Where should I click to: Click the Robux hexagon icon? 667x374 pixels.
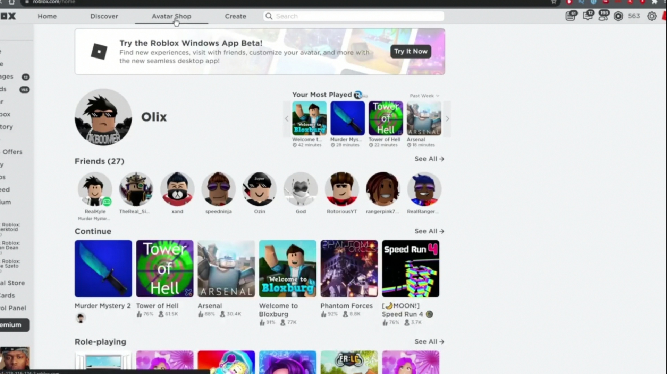tap(618, 16)
